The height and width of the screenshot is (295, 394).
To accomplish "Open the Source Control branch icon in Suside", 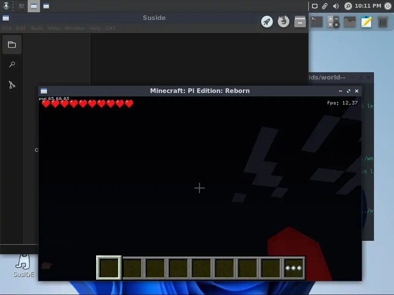I will (12, 85).
